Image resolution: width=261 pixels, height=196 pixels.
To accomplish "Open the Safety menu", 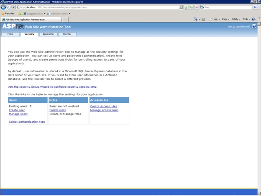I will 236,19.
